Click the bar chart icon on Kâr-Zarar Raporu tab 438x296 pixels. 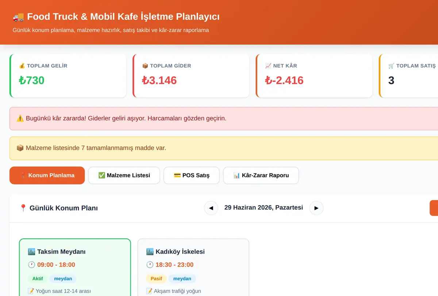pyautogui.click(x=237, y=176)
